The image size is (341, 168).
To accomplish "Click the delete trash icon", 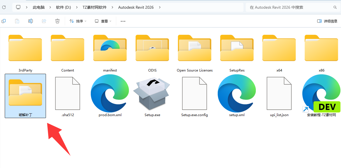I will click(x=57, y=21).
